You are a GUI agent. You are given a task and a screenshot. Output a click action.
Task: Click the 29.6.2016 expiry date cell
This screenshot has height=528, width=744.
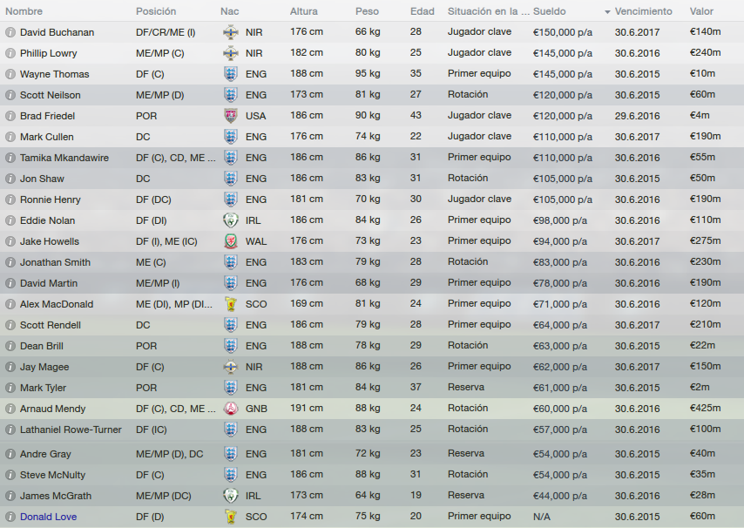637,116
